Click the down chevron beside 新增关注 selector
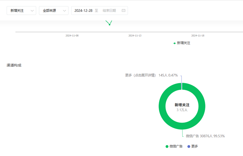The width and height of the screenshot is (243, 156). tap(32, 11)
